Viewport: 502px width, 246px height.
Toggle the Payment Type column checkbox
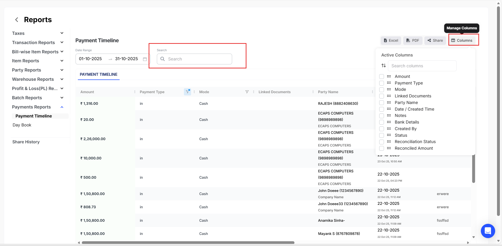click(x=382, y=83)
